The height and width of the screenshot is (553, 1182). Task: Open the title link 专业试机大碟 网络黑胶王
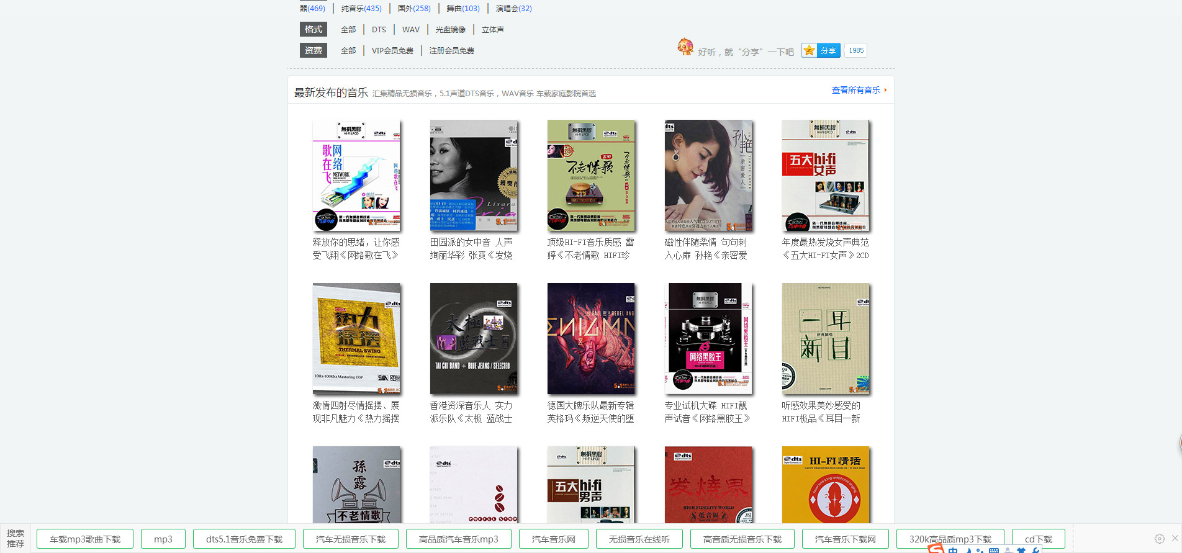pos(707,412)
